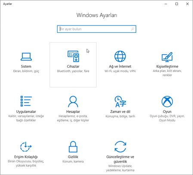Click 'Hesaplarınız, e-posta, eşitleme' description
The width and height of the screenshot is (193, 175).
[73, 118]
